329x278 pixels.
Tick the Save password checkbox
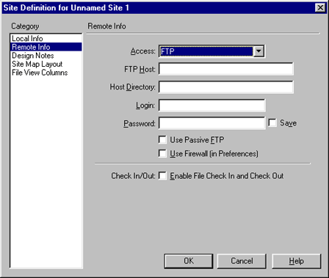pyautogui.click(x=272, y=122)
